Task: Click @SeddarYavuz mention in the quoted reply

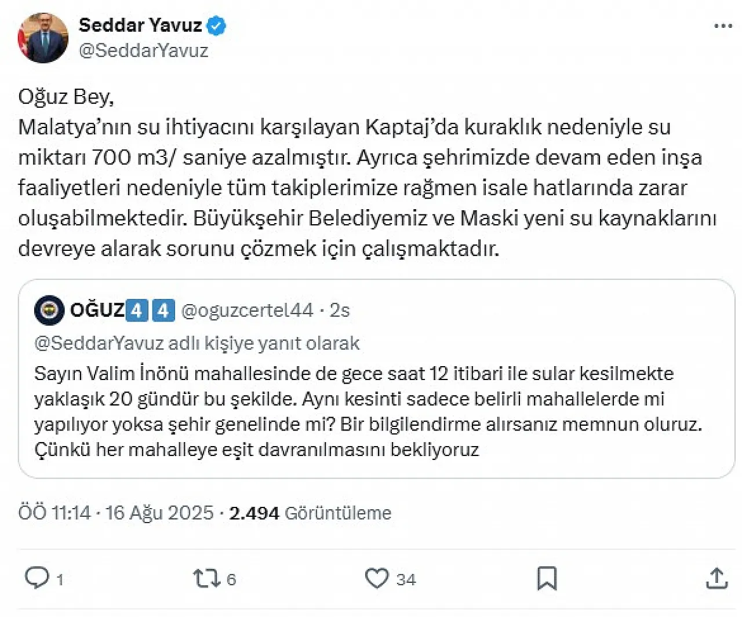Action: [99, 343]
